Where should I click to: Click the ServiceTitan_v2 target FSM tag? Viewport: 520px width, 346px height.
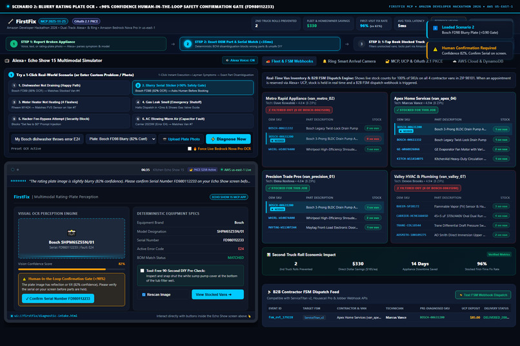(x=314, y=317)
